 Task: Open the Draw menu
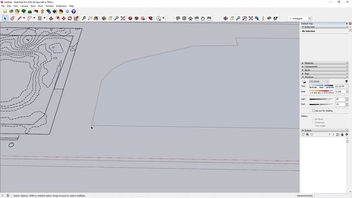pos(33,6)
